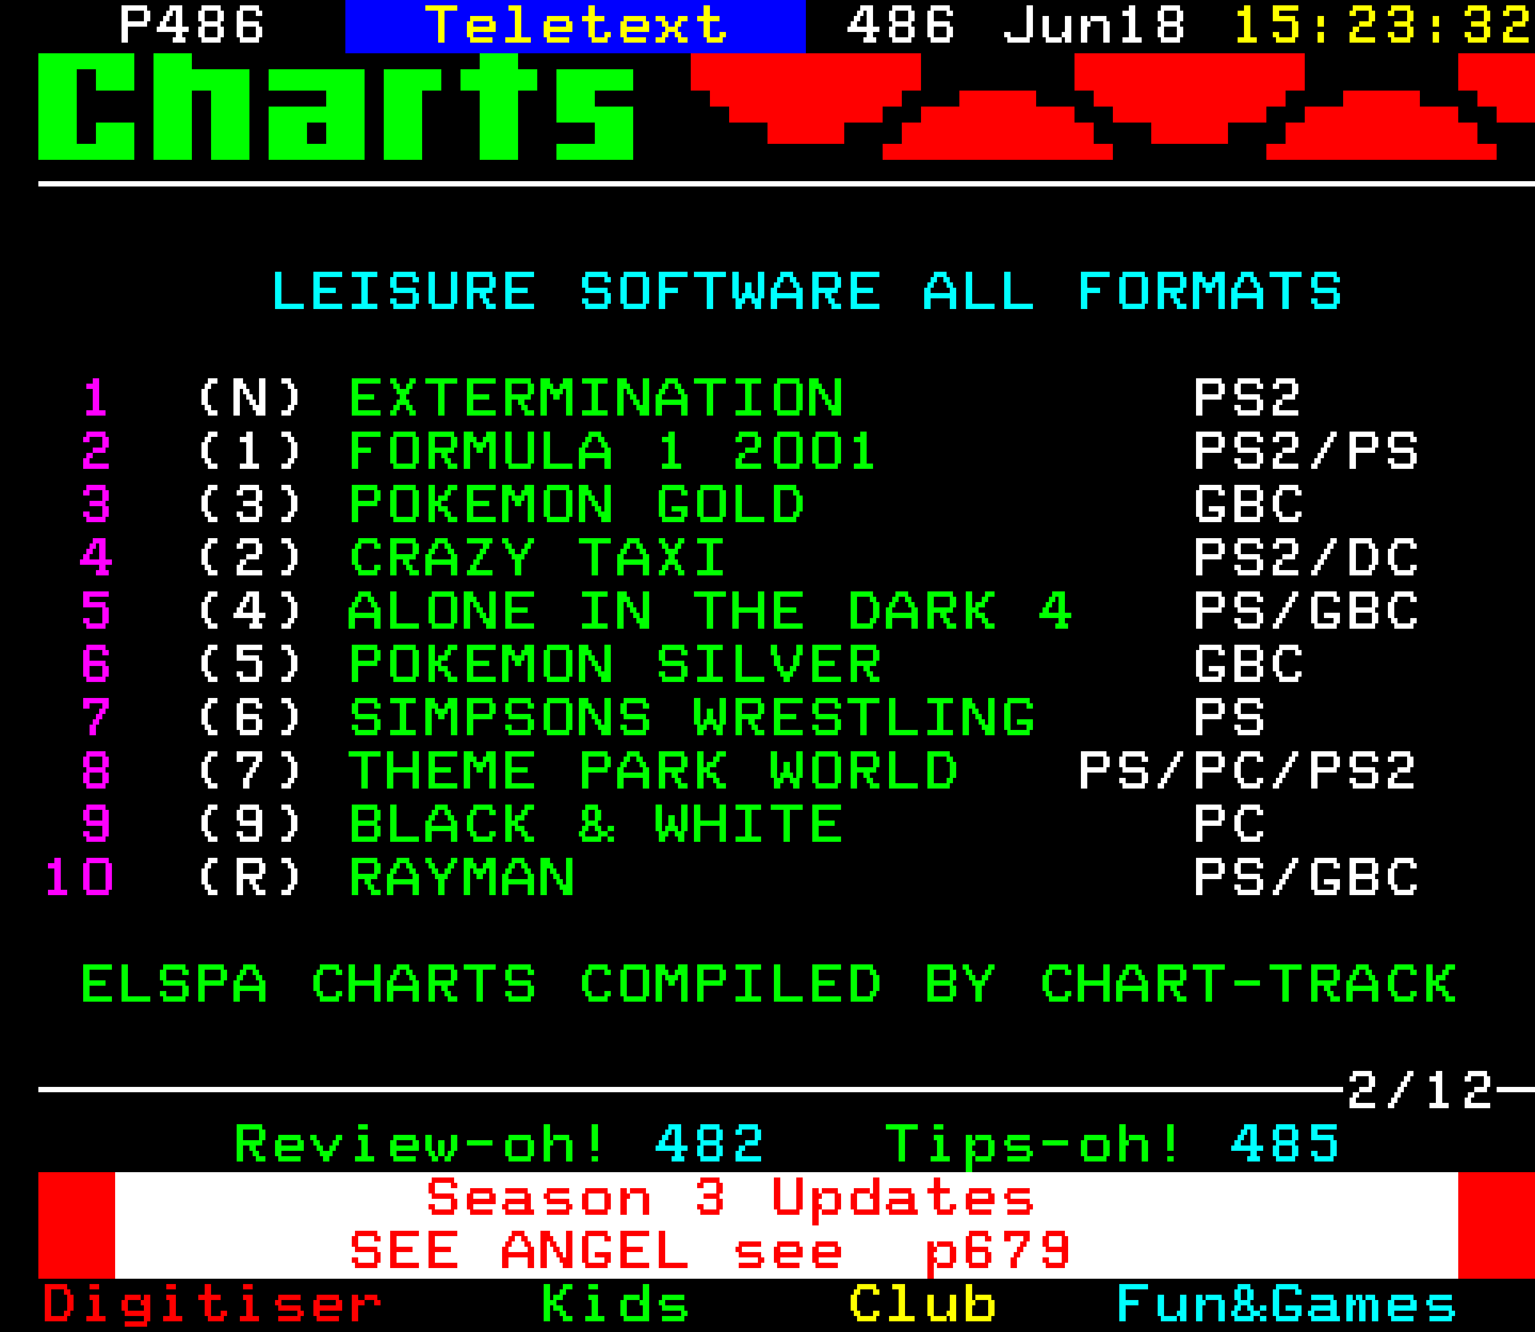
Task: Click the P486 page number
Action: [x=191, y=25]
